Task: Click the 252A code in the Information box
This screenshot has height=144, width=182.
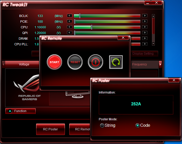Action: point(136,104)
